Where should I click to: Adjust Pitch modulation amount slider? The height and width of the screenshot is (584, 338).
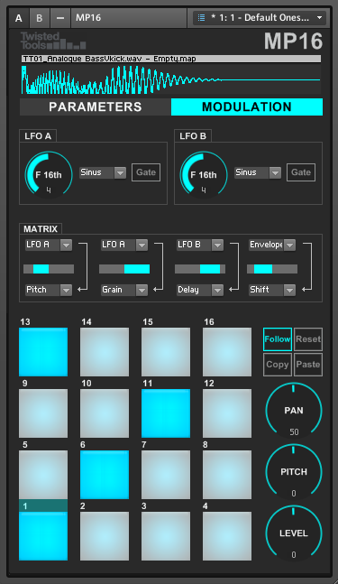coord(49,269)
